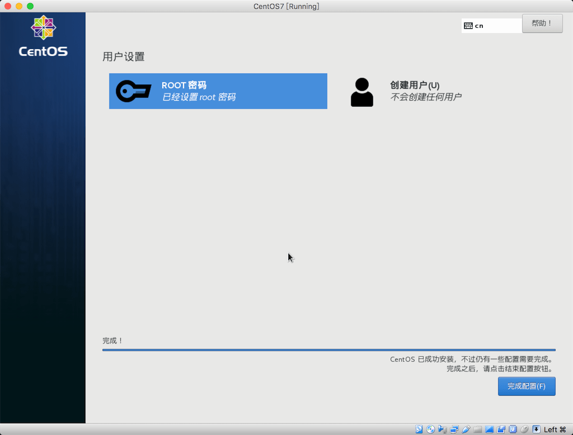The image size is (573, 435).
Task: Select the 创建用户(U) settings tile
Action: (425, 91)
